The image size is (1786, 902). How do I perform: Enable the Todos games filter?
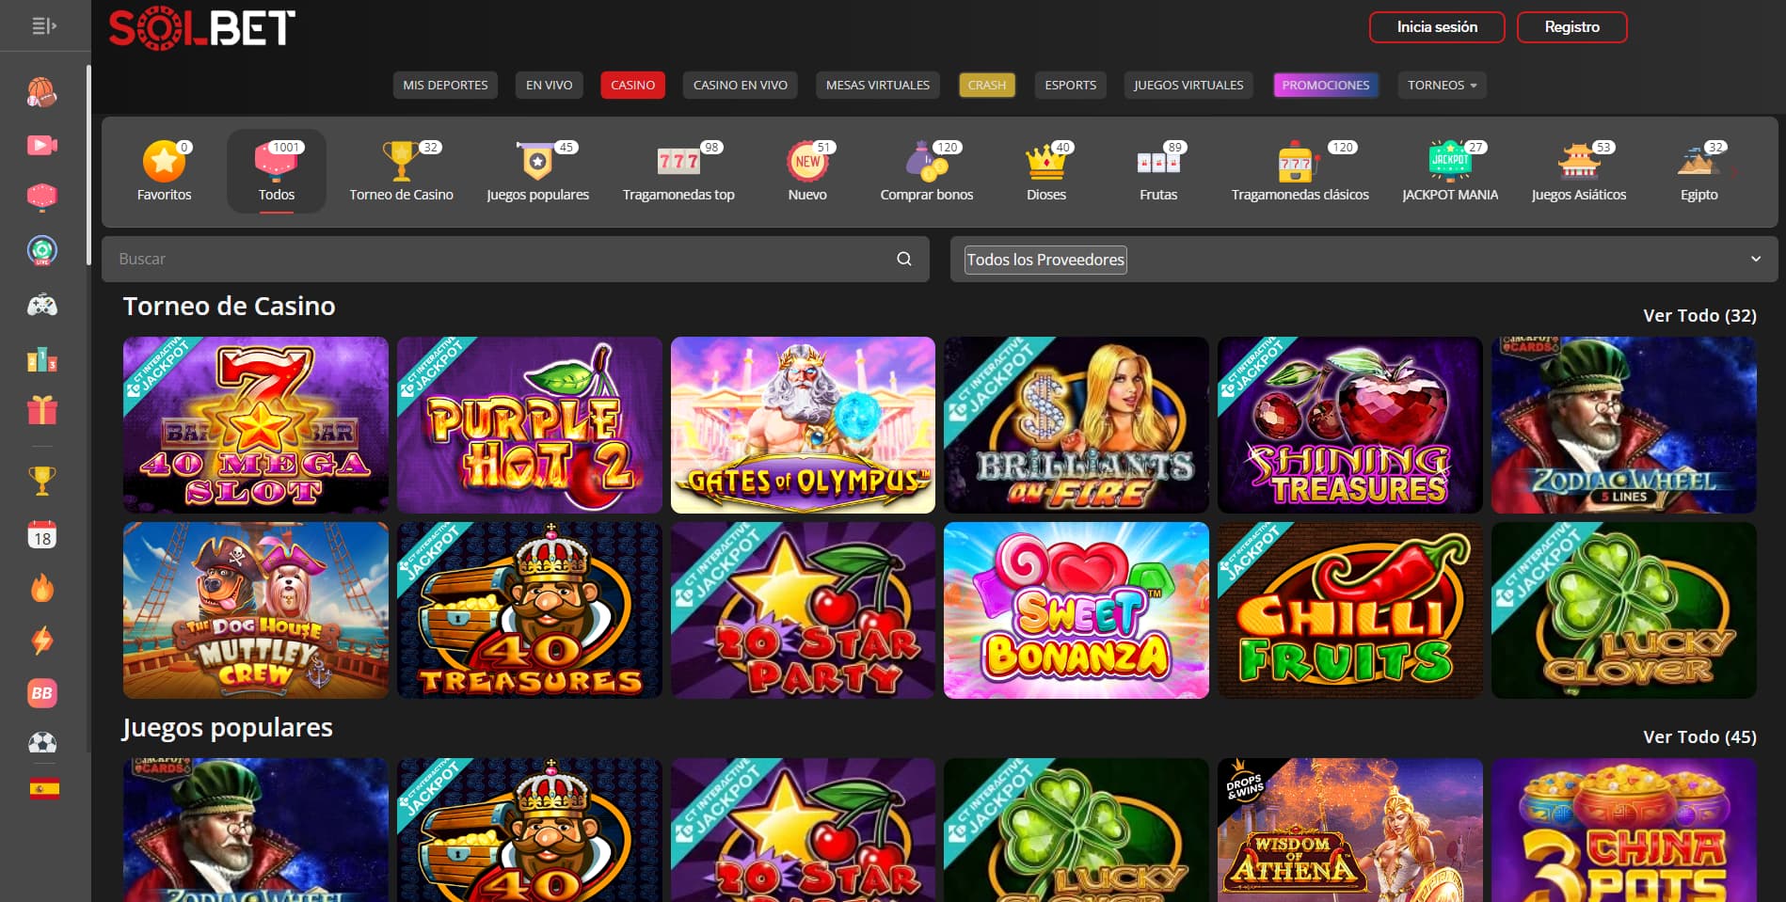tap(276, 171)
